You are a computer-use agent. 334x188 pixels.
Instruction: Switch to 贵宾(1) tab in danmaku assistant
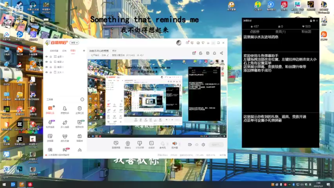click(x=280, y=32)
